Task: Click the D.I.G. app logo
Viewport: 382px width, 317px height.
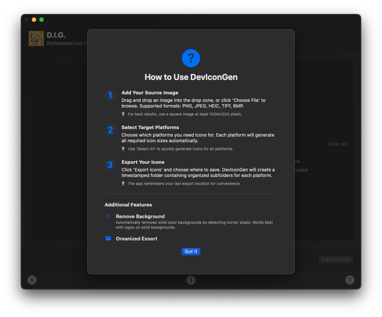Action: coord(36,38)
